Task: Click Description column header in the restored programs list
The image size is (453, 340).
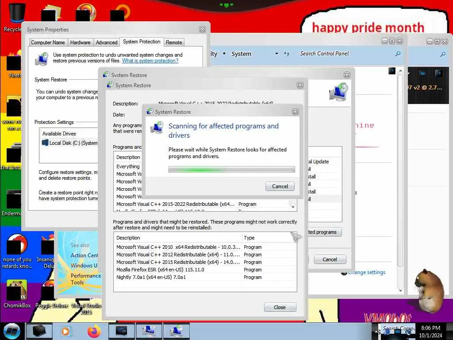Action: (x=178, y=238)
